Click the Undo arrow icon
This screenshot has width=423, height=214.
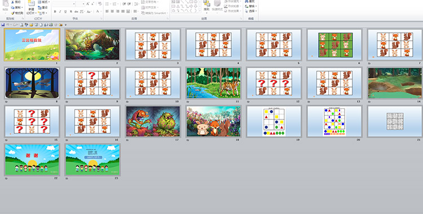(8, 25)
